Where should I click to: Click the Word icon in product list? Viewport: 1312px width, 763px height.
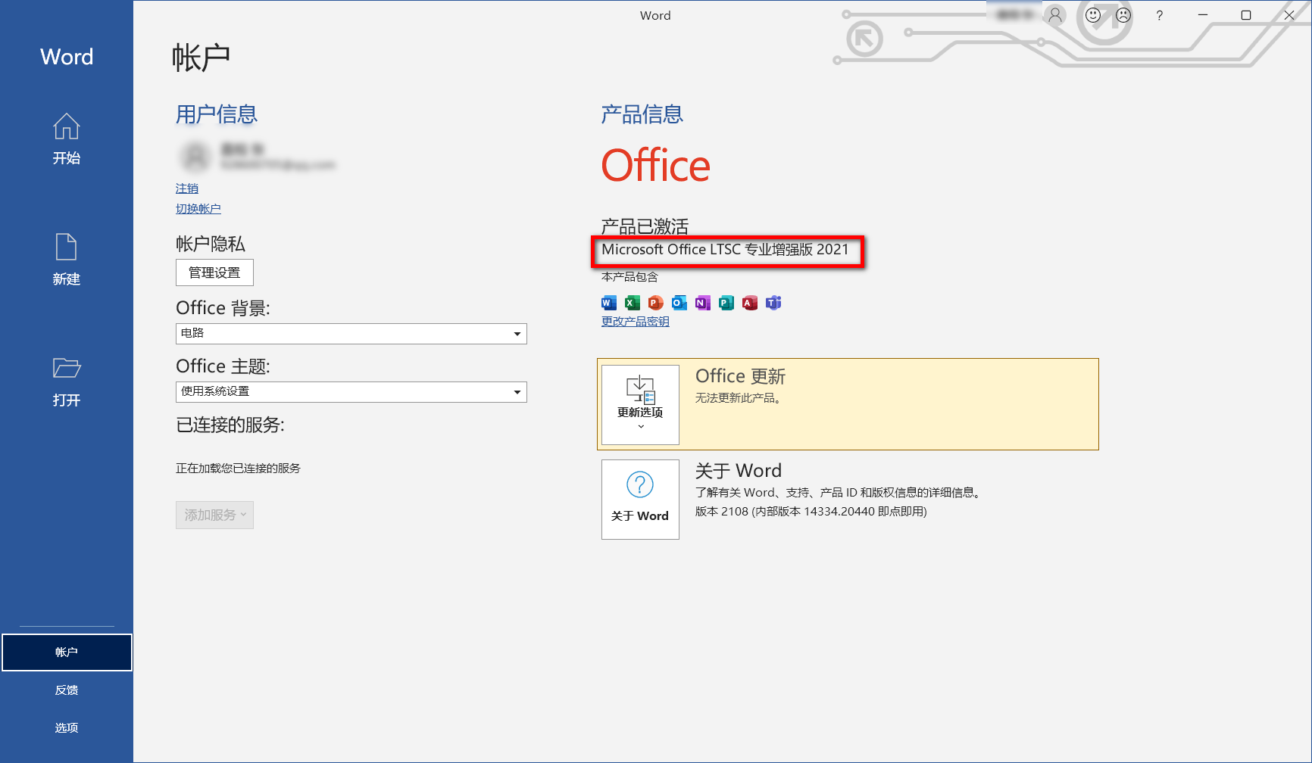tap(608, 303)
